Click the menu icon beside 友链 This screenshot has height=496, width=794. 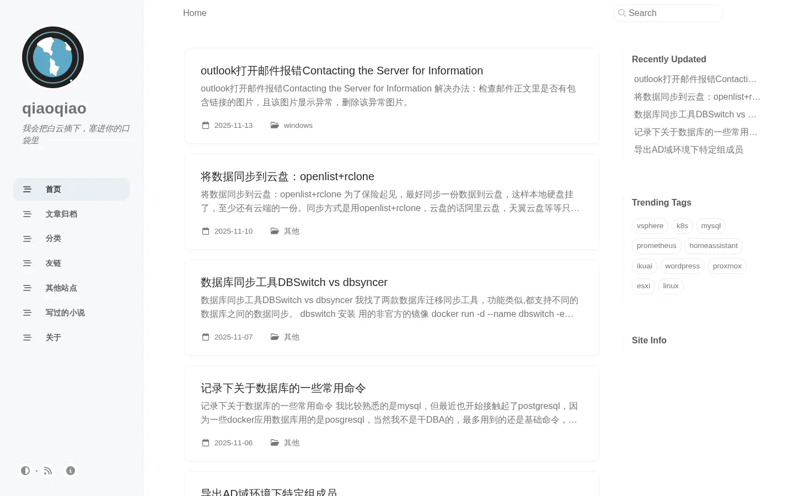pos(27,263)
